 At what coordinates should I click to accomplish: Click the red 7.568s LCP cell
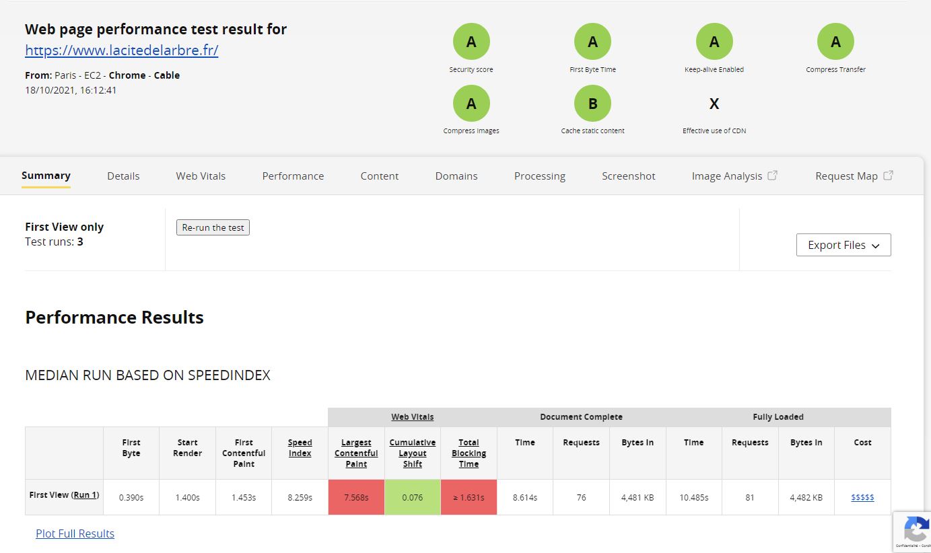(356, 497)
